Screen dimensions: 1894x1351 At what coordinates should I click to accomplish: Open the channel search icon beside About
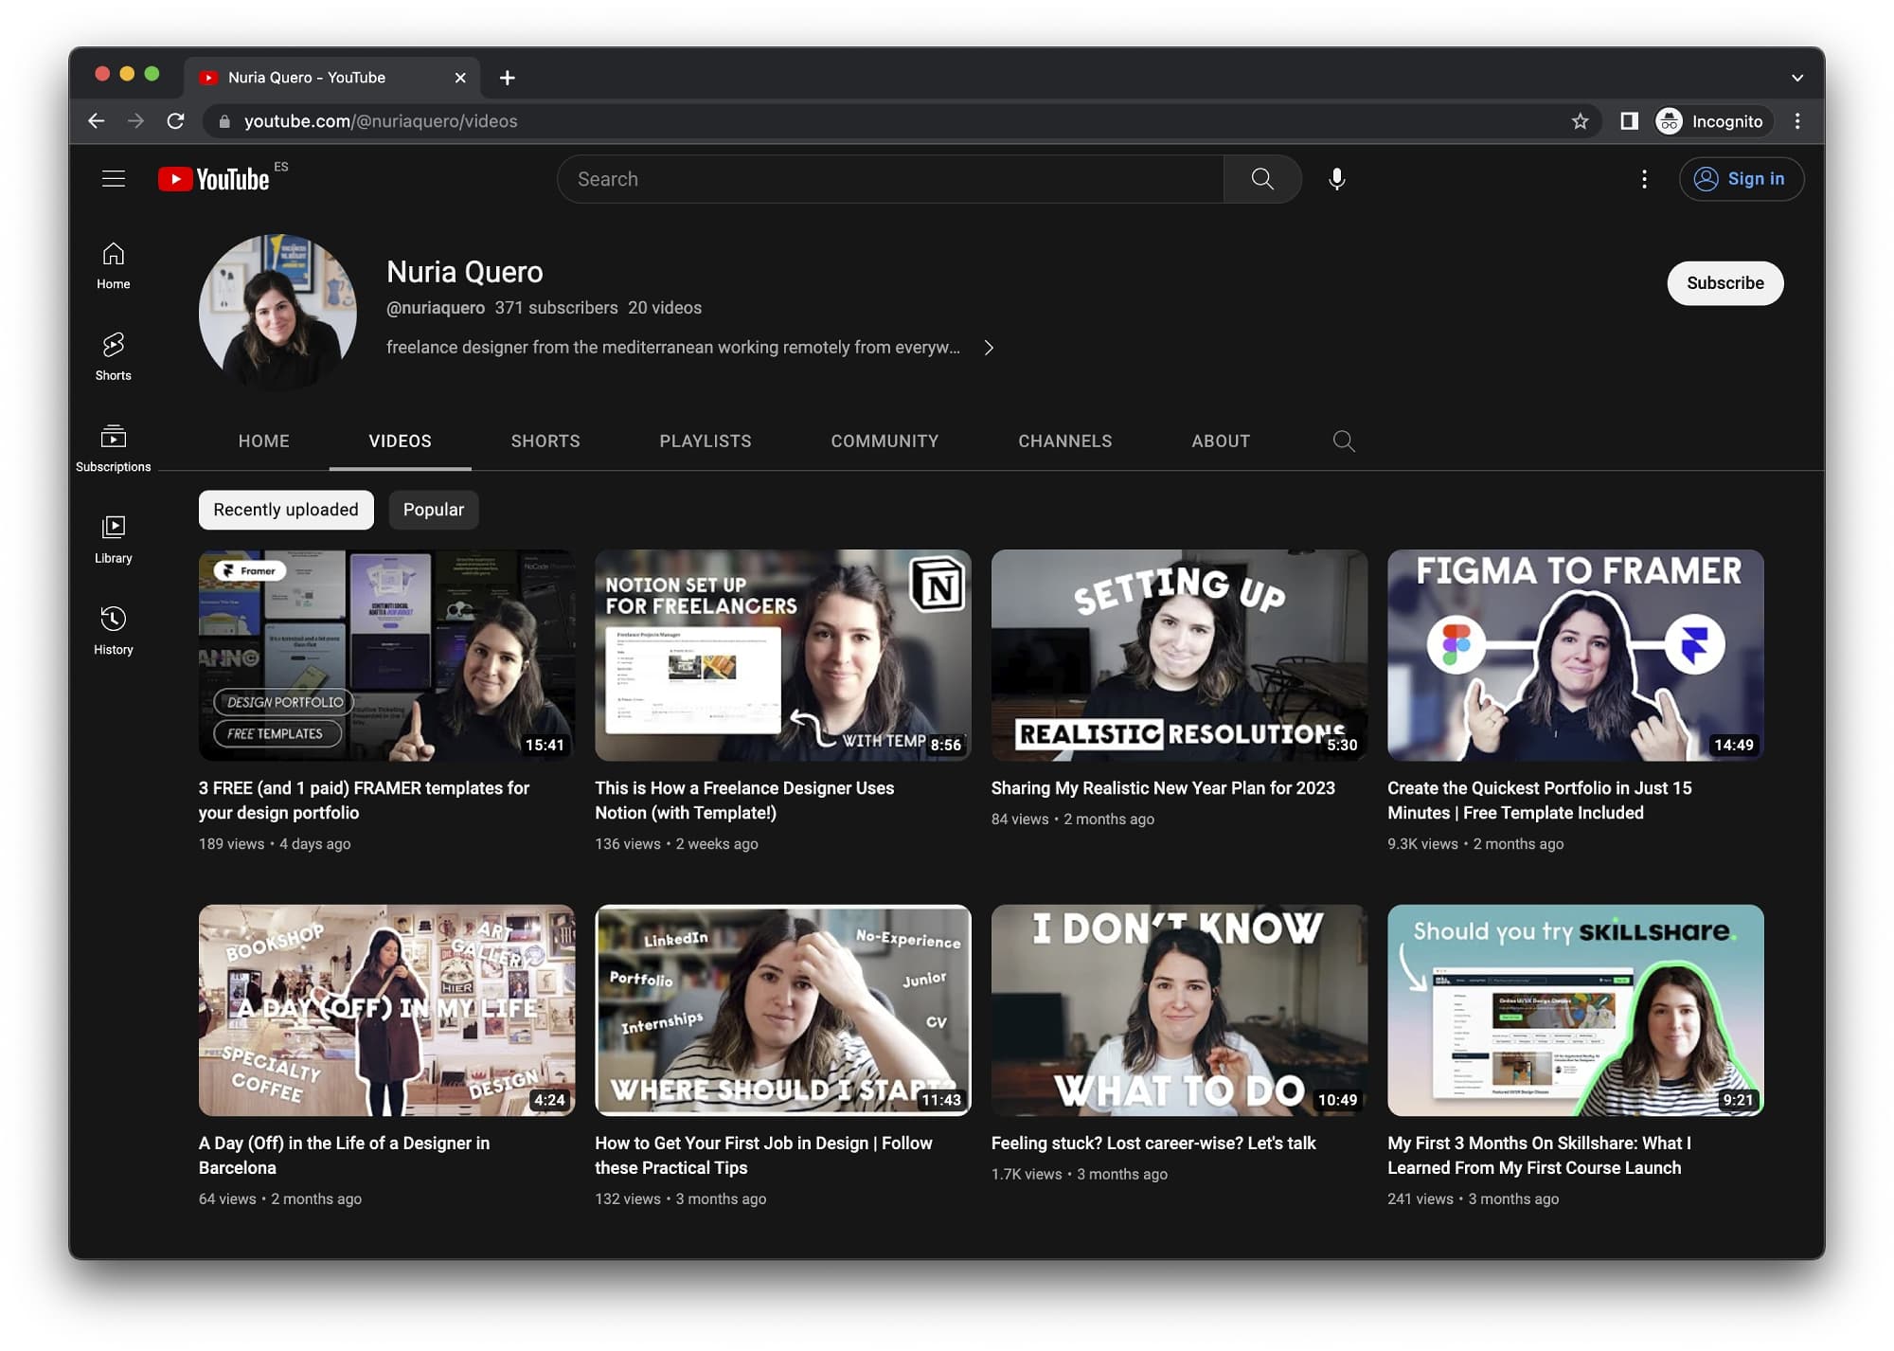[x=1344, y=441]
